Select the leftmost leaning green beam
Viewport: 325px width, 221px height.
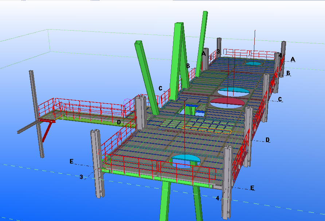pos(147,77)
